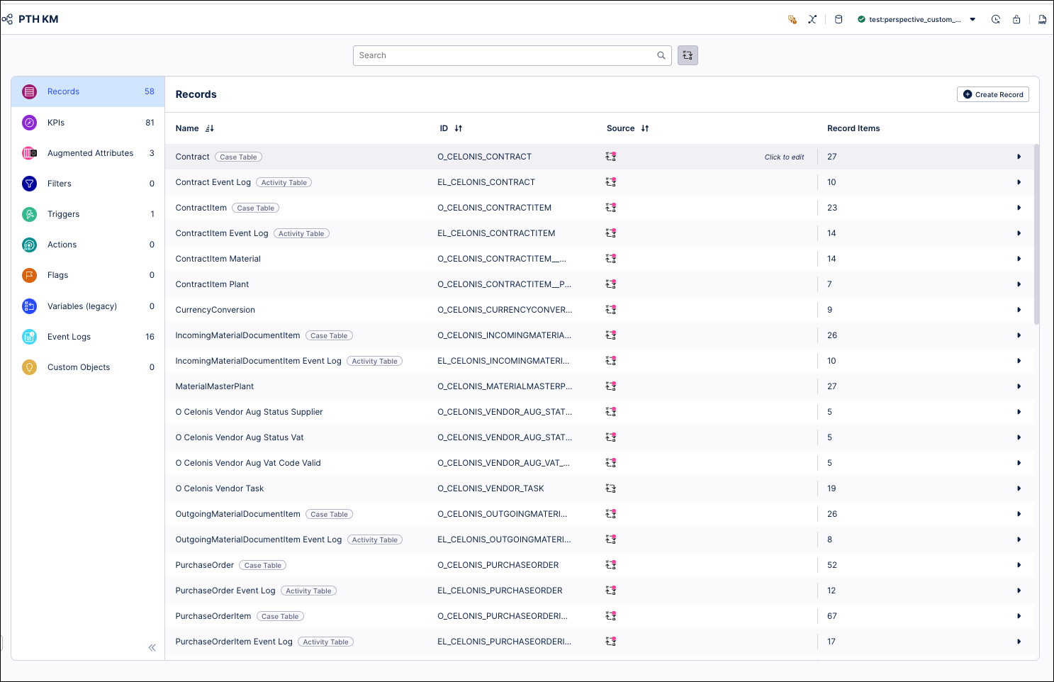Expand PurchaseOrderItem Event Log row arrow
Viewport: 1054px width, 682px height.
tap(1019, 642)
